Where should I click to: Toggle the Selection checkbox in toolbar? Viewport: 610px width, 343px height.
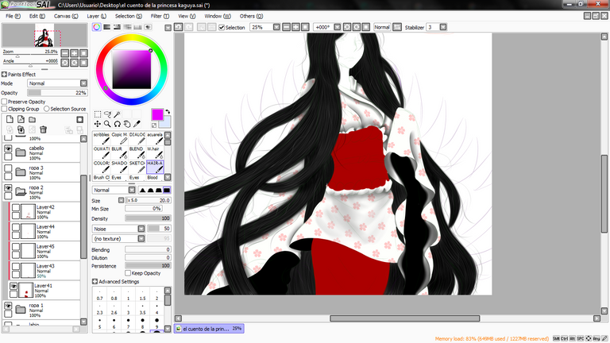tap(222, 27)
